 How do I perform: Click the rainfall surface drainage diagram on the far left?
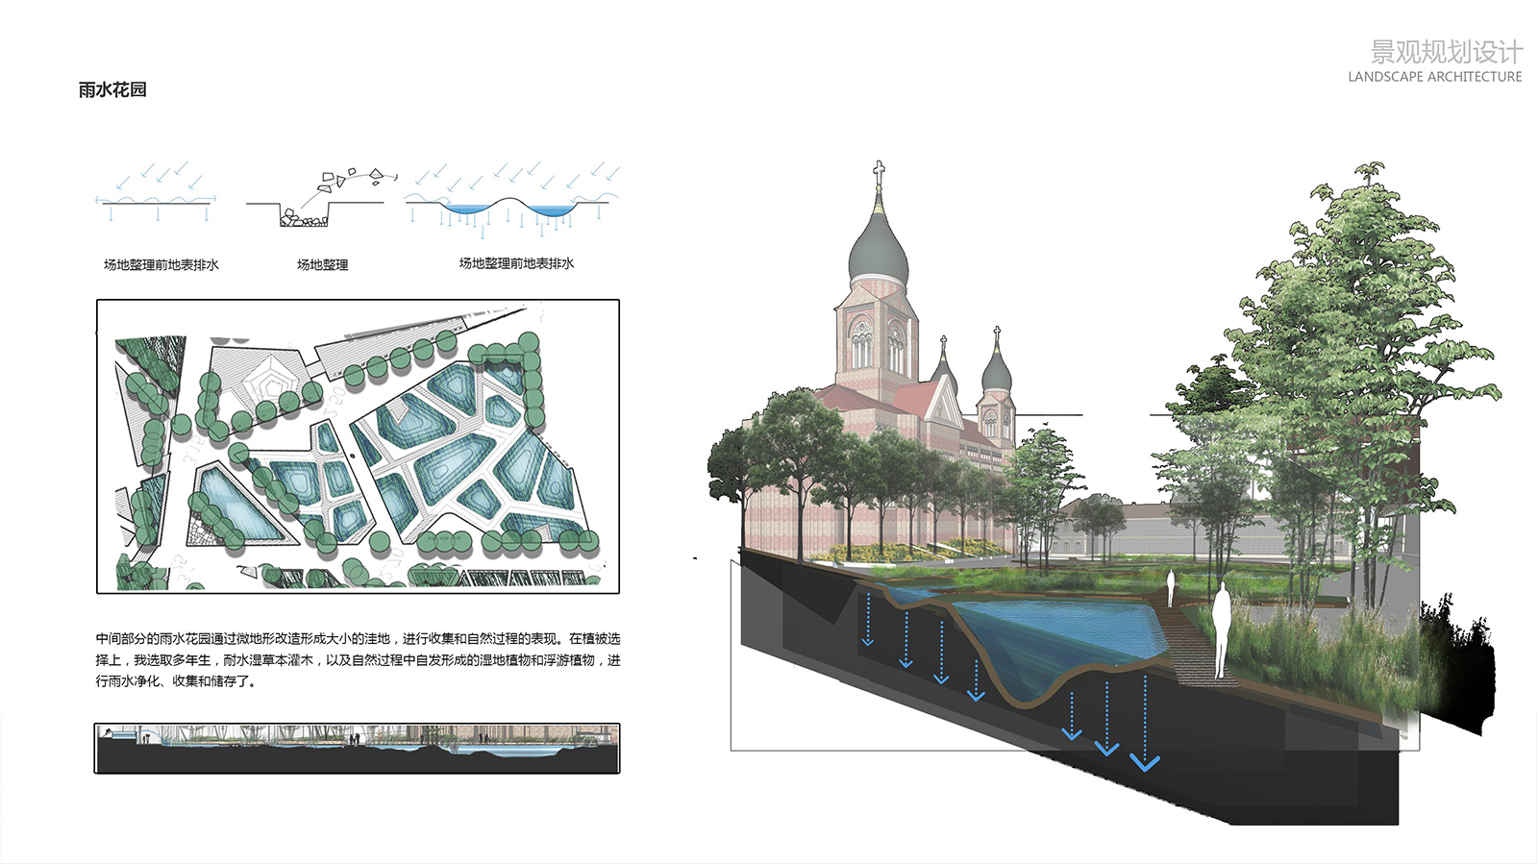tap(156, 192)
